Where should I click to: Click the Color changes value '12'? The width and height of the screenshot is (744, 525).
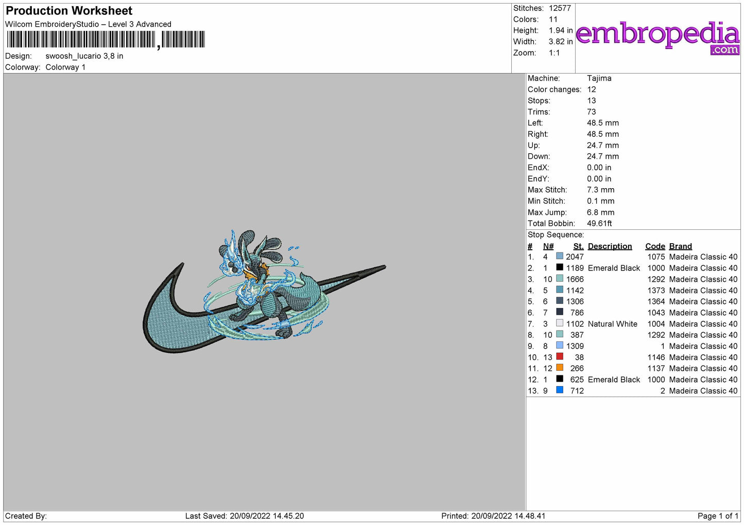click(x=592, y=89)
